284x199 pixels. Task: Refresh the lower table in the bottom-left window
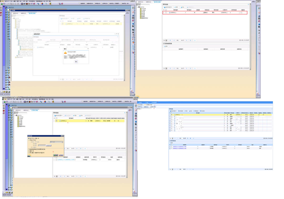point(85,176)
